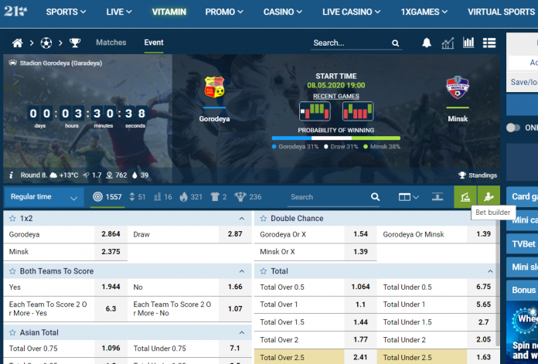The width and height of the screenshot is (538, 364).
Task: Click the site logo at top left
Action: point(15,12)
